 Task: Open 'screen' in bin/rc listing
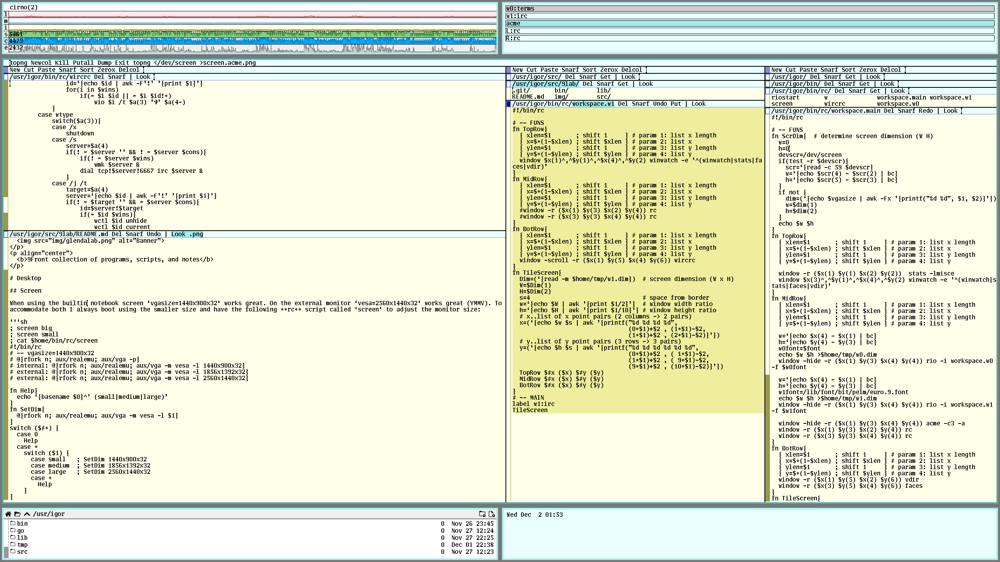782,104
